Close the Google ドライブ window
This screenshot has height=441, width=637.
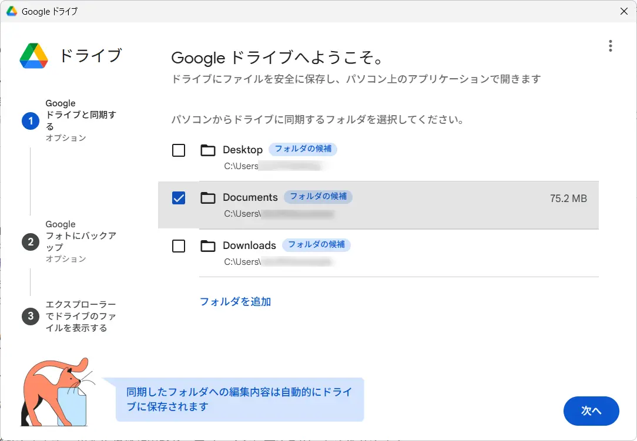[624, 11]
